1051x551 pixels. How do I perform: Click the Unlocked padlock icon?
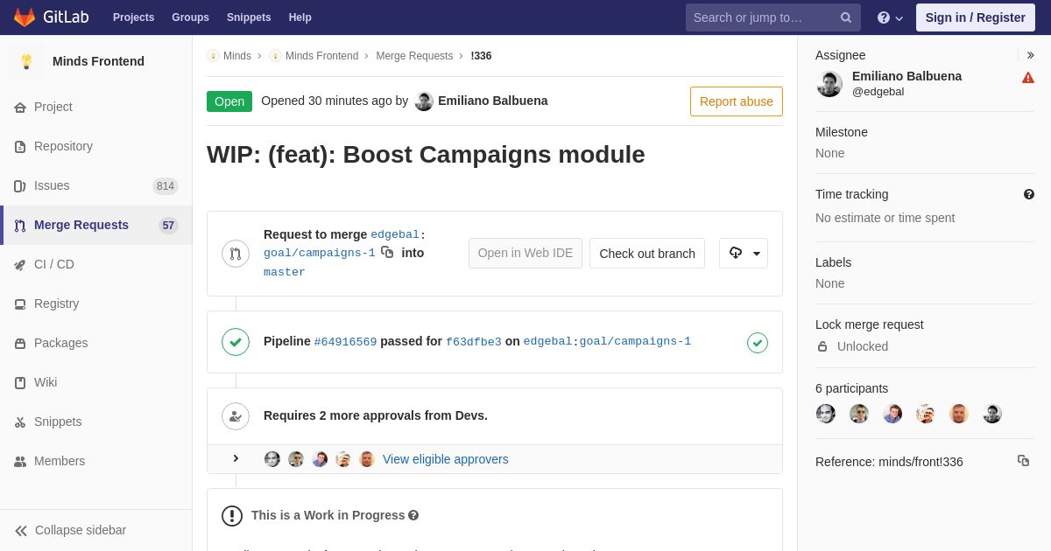coord(822,346)
